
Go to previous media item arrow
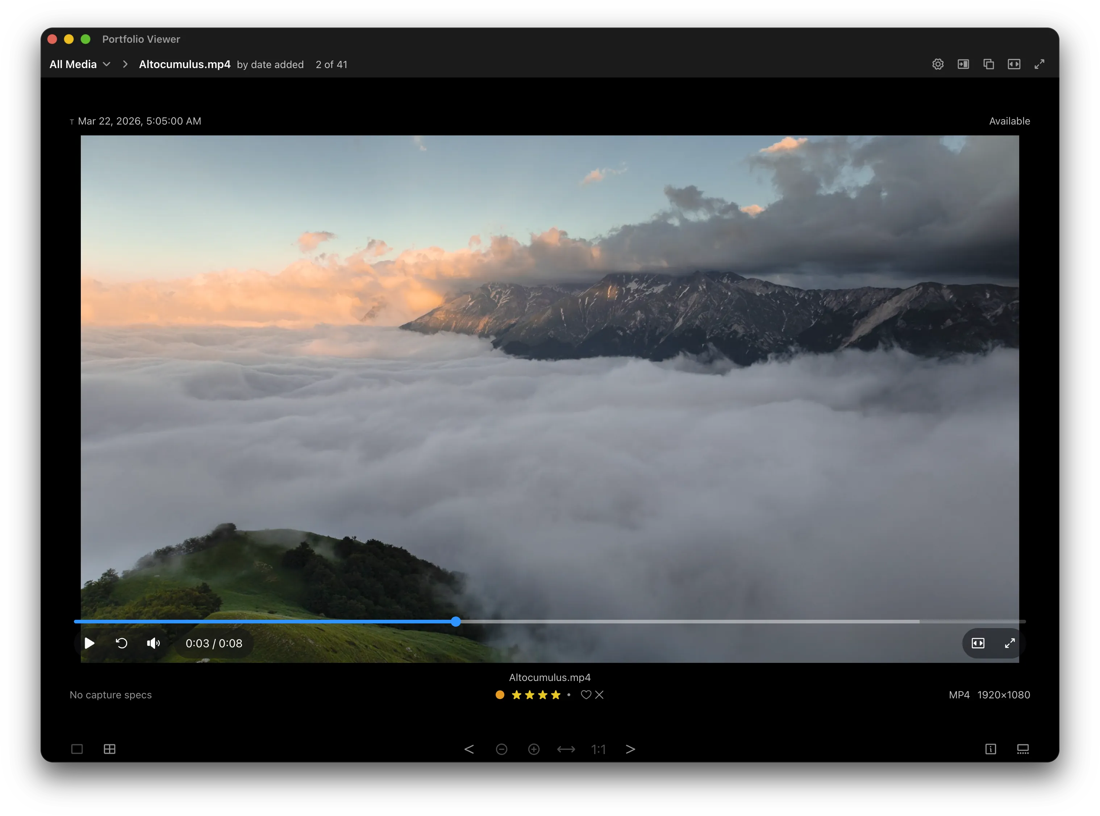pos(469,749)
